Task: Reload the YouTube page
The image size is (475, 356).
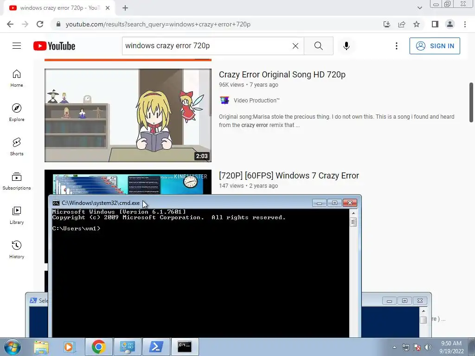Action: pos(40,24)
